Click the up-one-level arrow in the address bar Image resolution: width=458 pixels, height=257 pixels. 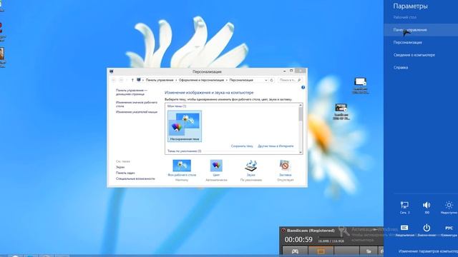[x=132, y=80]
